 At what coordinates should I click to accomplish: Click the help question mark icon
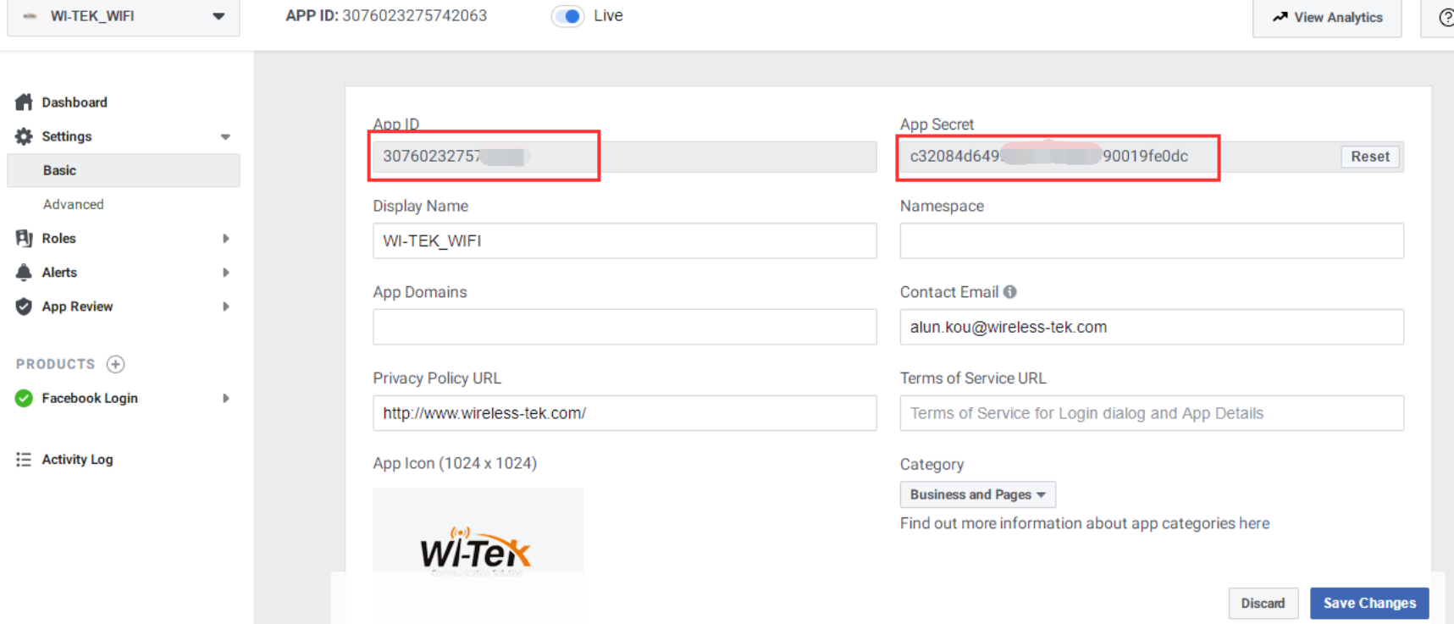pos(1446,17)
